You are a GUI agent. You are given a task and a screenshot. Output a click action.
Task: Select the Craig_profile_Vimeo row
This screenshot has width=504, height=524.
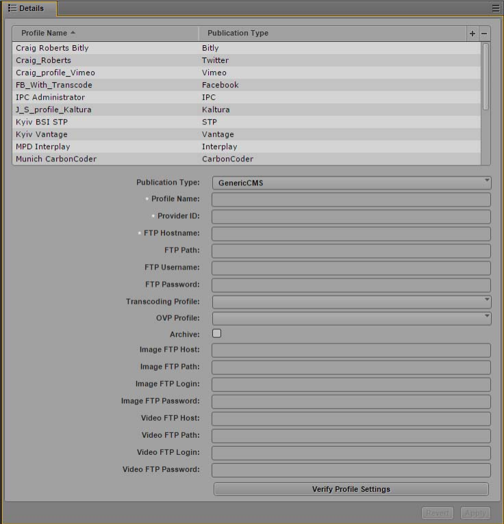click(x=247, y=73)
